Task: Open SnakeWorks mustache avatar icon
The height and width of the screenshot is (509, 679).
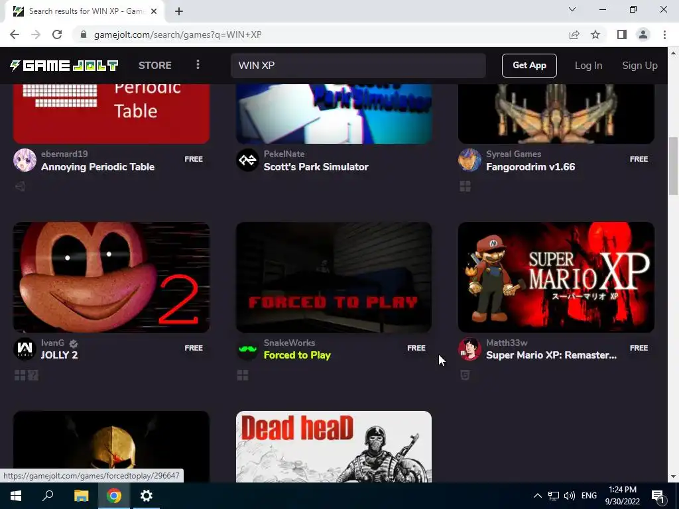Action: [247, 349]
